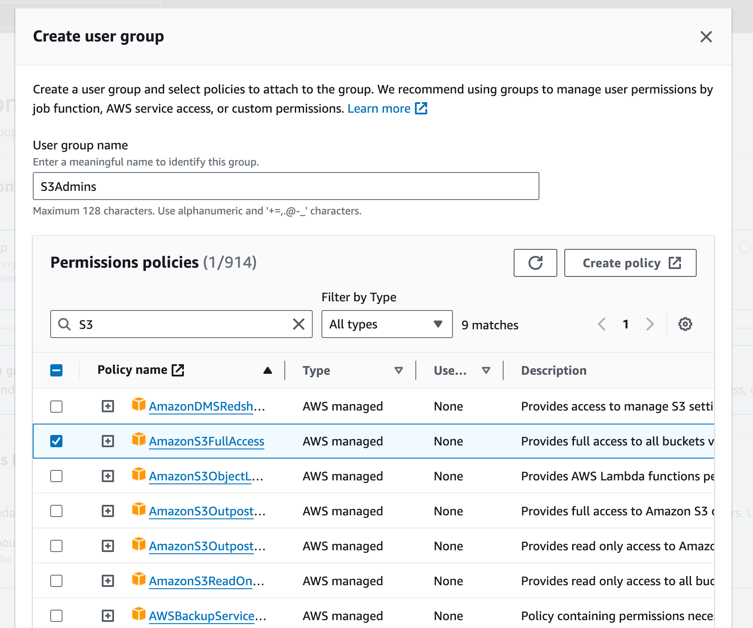The width and height of the screenshot is (753, 628).
Task: Go to next page of policies
Action: (650, 324)
